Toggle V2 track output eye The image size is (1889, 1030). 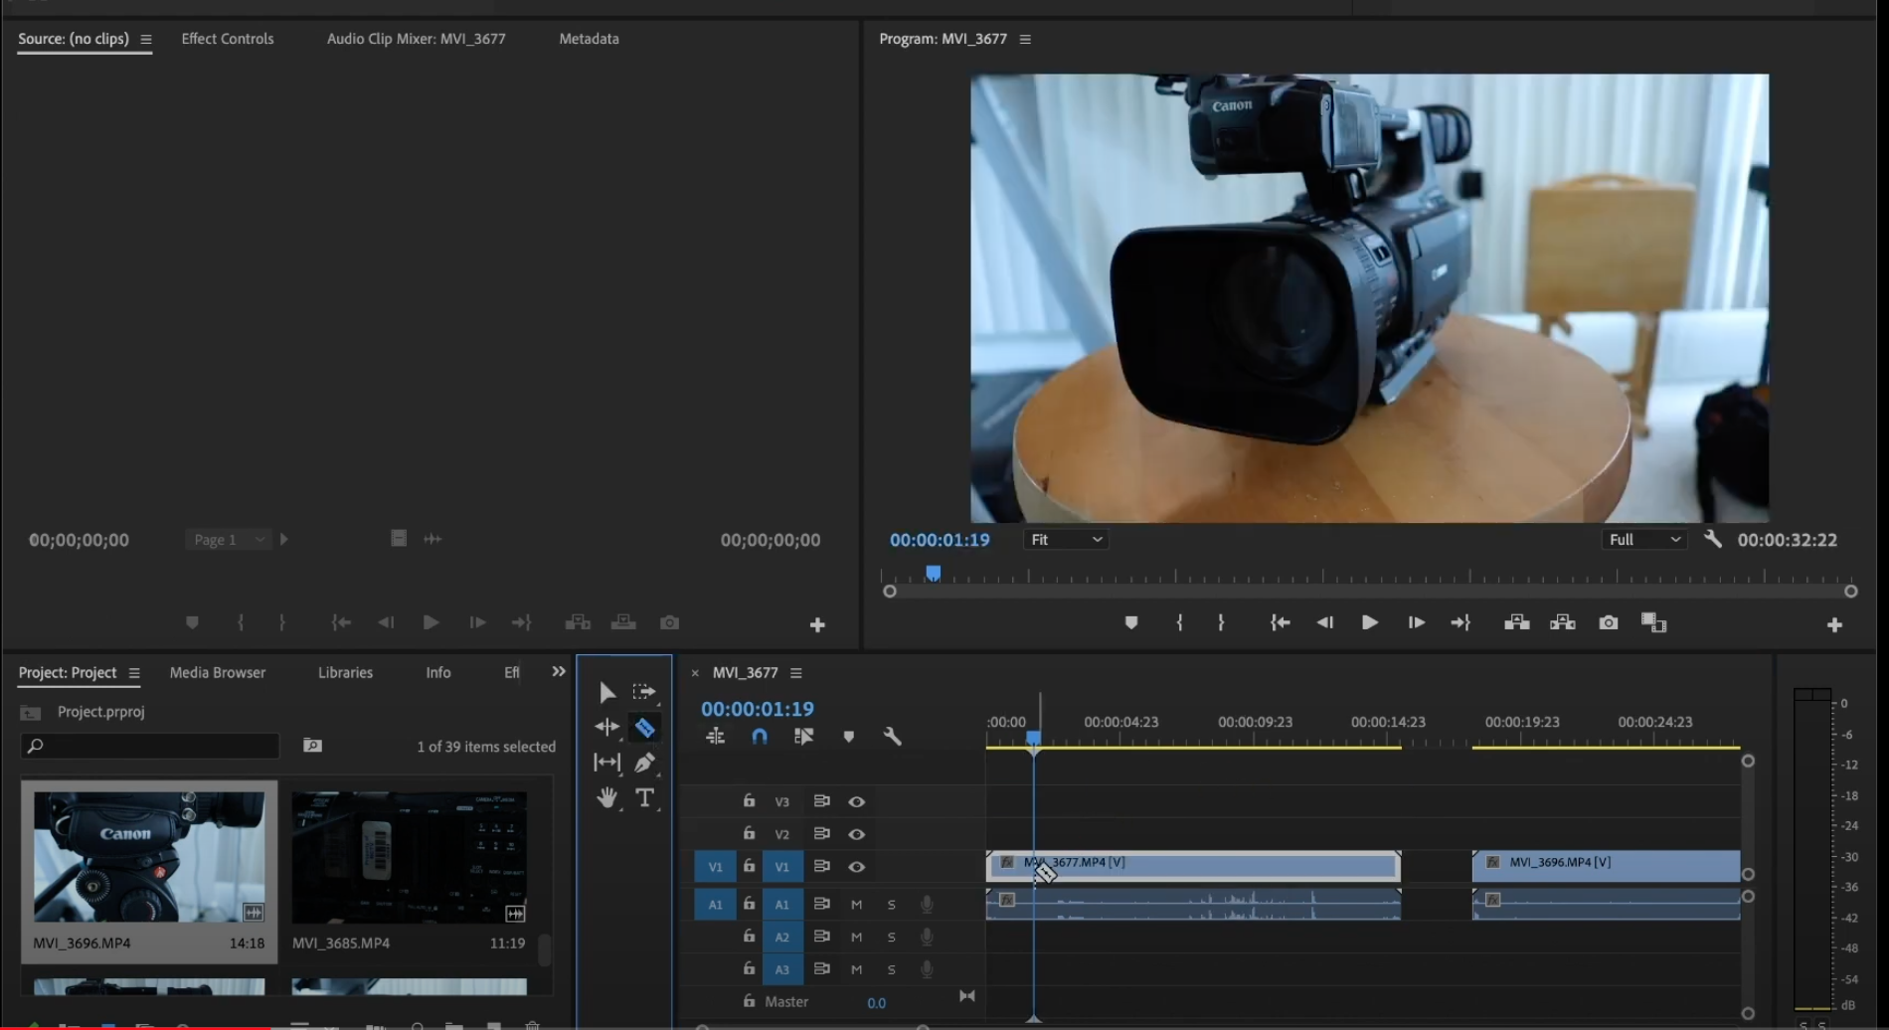[x=856, y=834]
